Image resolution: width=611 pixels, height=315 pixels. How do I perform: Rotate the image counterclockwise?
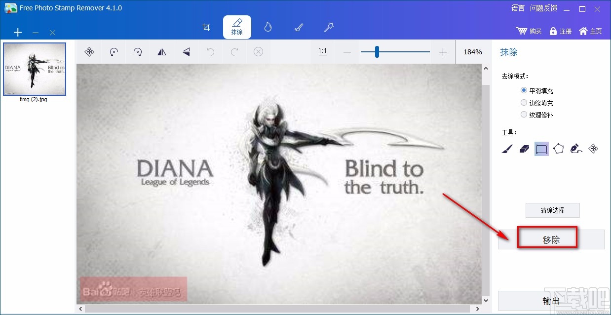pos(114,51)
